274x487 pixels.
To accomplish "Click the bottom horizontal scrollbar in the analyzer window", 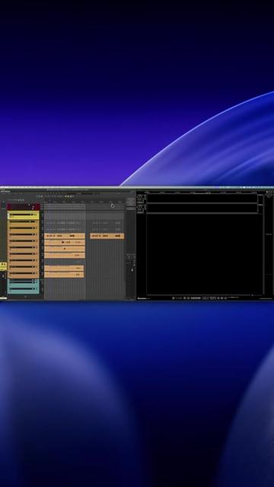I will pos(205,295).
